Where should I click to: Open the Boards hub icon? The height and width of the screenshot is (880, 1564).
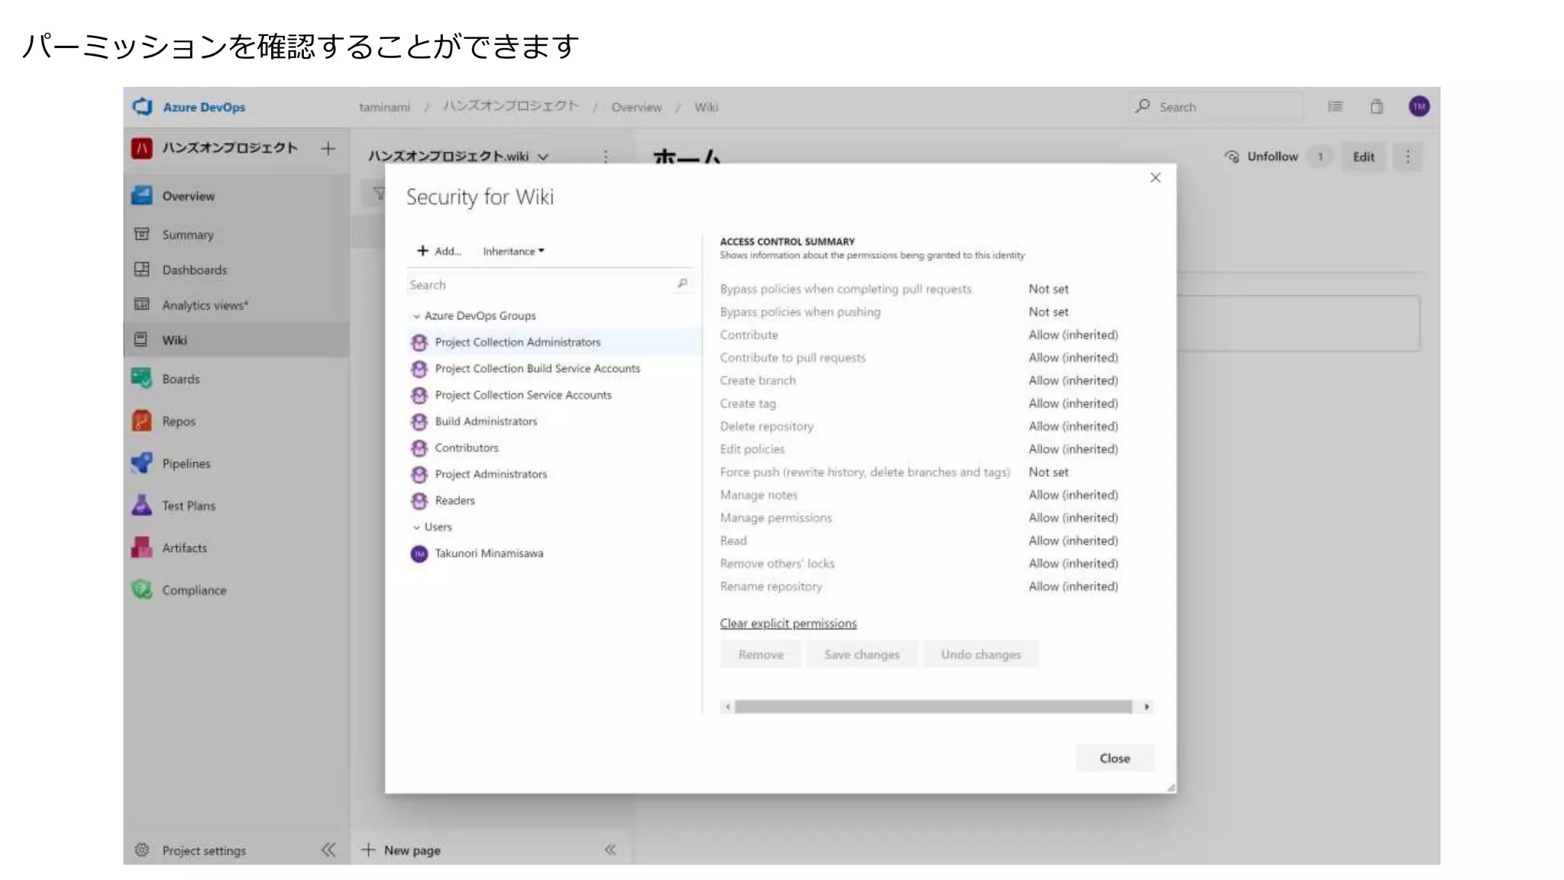pos(142,378)
